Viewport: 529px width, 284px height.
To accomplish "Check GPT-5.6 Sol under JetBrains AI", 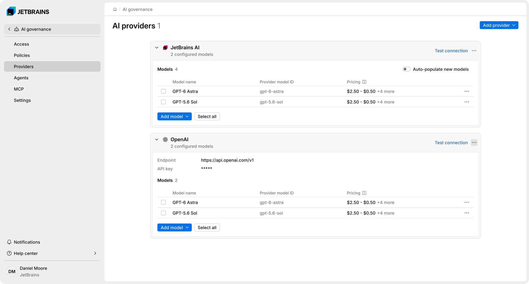I will [163, 102].
